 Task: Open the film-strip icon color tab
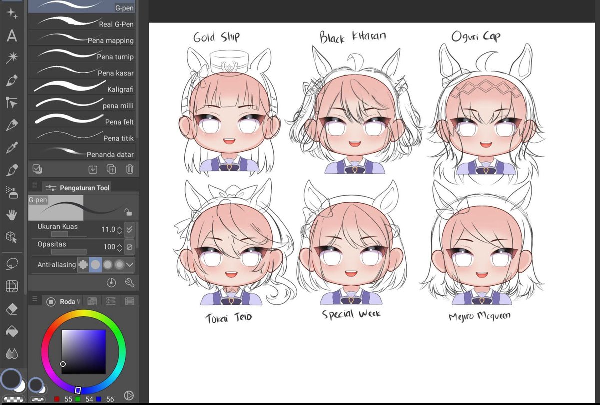129,301
